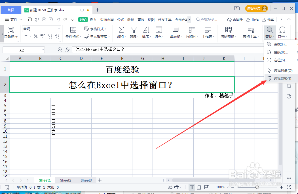
Task: Expand the quick access toolbar customize arrow
Action: 72,20
